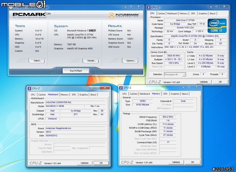Click the processor name field Intel Core i7 3770K
This screenshot has height=172, width=236.
pyautogui.click(x=185, y=20)
